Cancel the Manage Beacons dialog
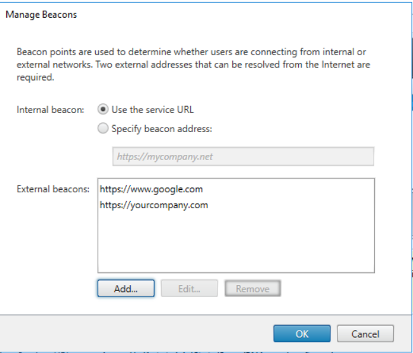This screenshot has width=413, height=353. (365, 334)
